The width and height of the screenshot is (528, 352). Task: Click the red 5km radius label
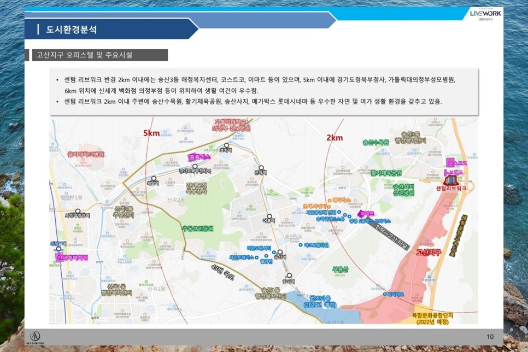(x=151, y=133)
